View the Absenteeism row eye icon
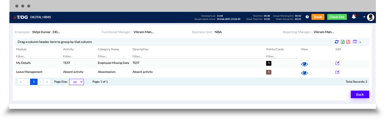This screenshot has height=119, width=385. click(x=304, y=73)
